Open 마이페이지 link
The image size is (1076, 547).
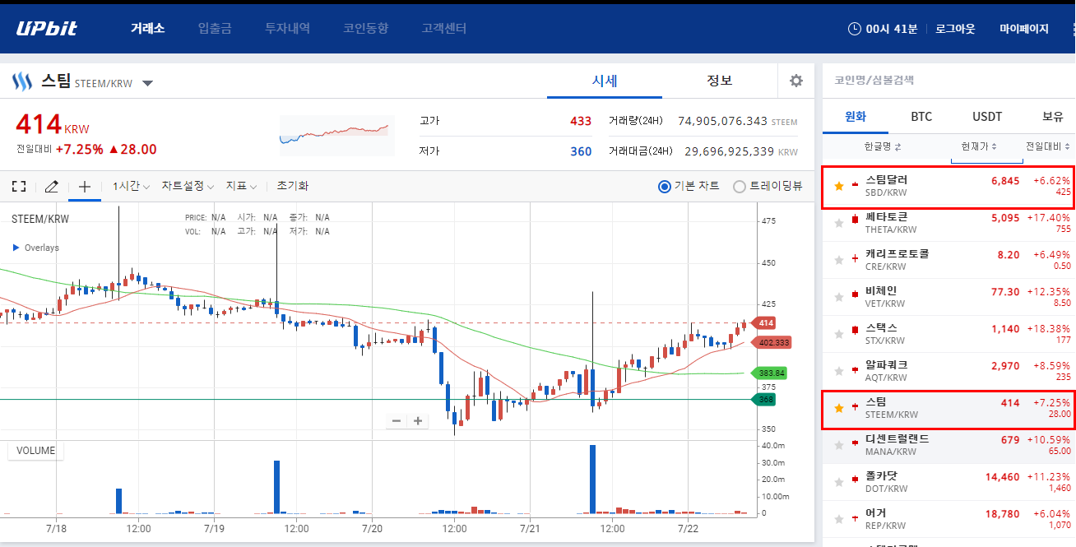(x=1024, y=29)
